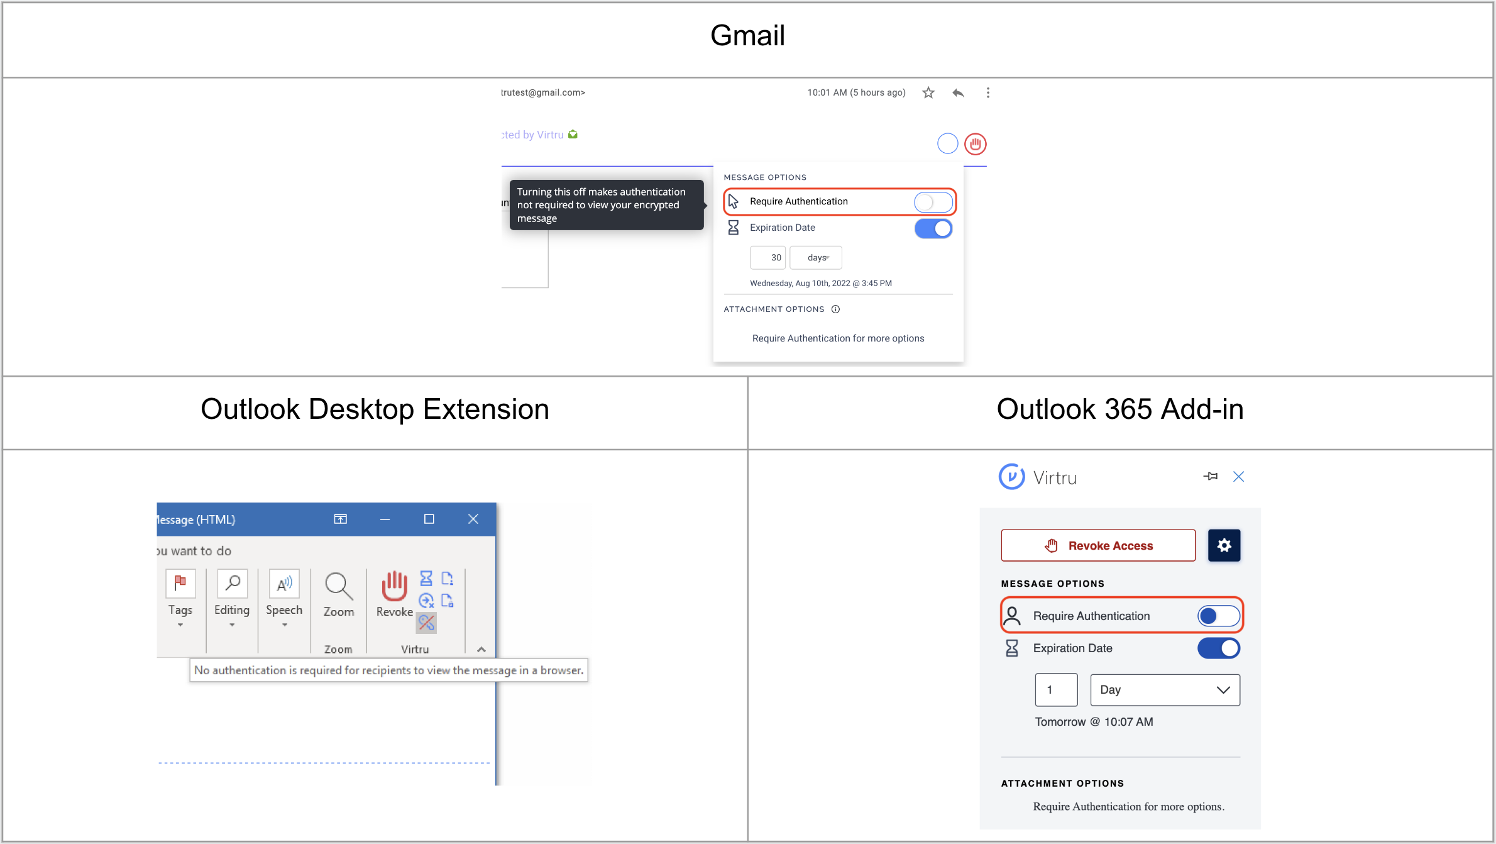This screenshot has height=844, width=1496.
Task: Open the Day unit dropdown in add-in
Action: tap(1165, 690)
